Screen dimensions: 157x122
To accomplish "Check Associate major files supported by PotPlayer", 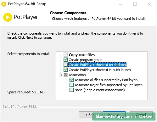I will coord(71,85).
